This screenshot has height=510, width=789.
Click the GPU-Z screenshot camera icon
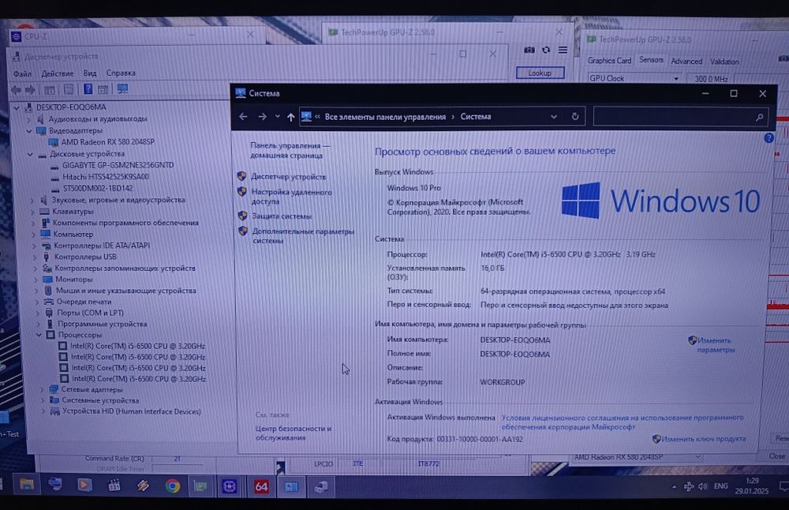(529, 50)
